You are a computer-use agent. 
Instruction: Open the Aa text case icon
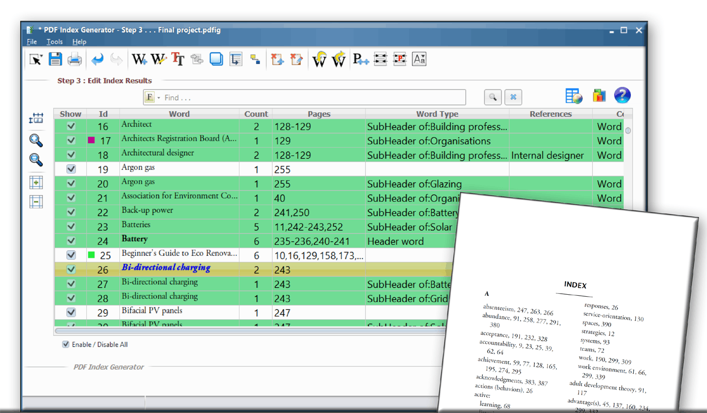(x=419, y=60)
